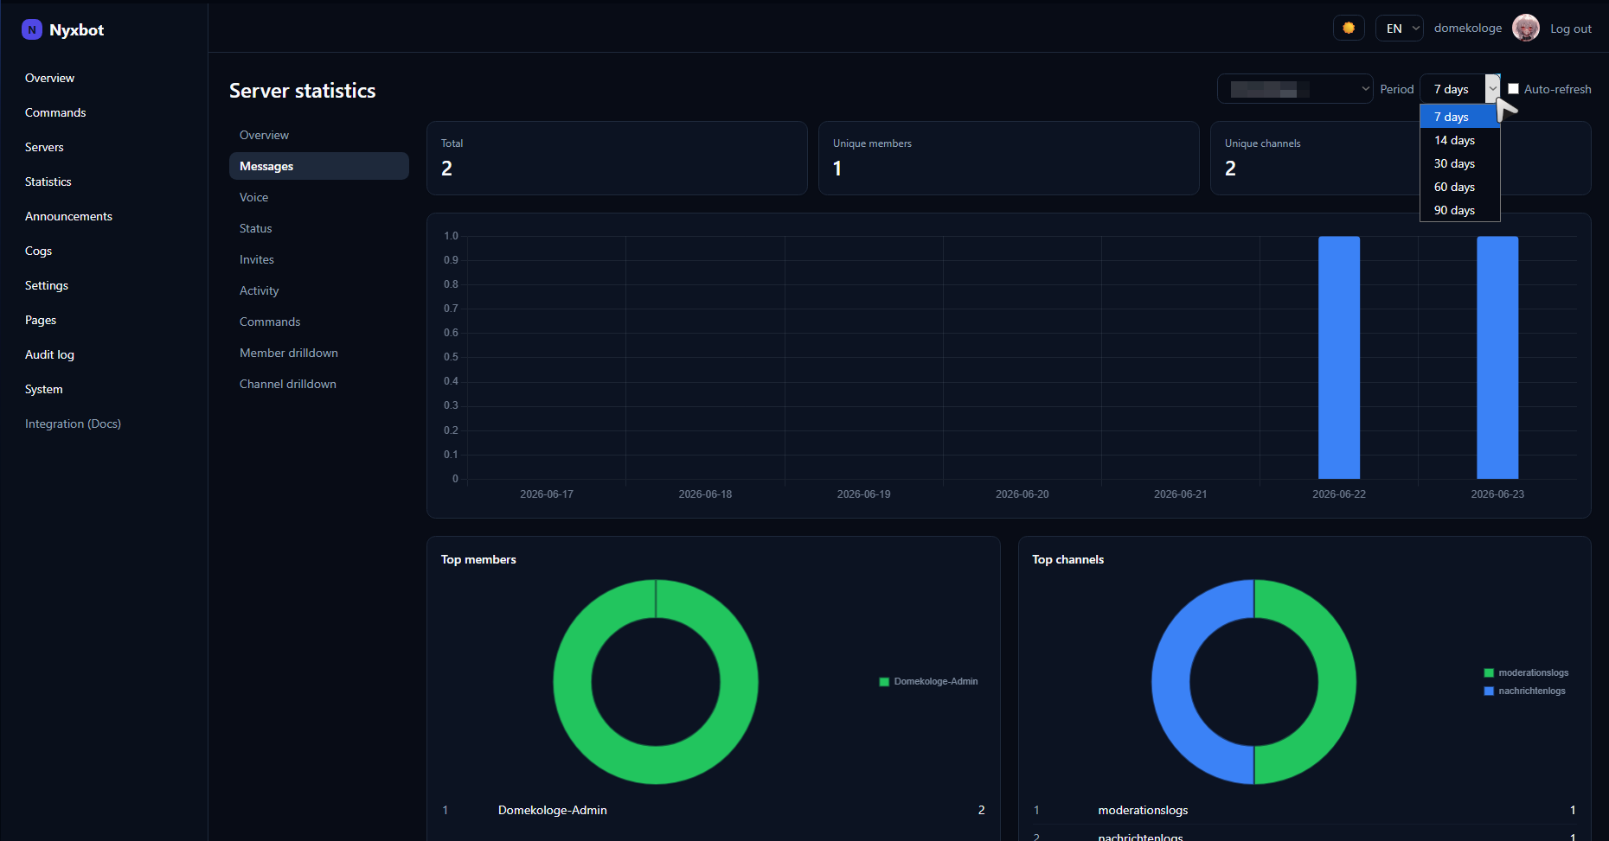The height and width of the screenshot is (841, 1609).
Task: Toggle nachrichtenlogs legend blue swatch
Action: point(1489,691)
